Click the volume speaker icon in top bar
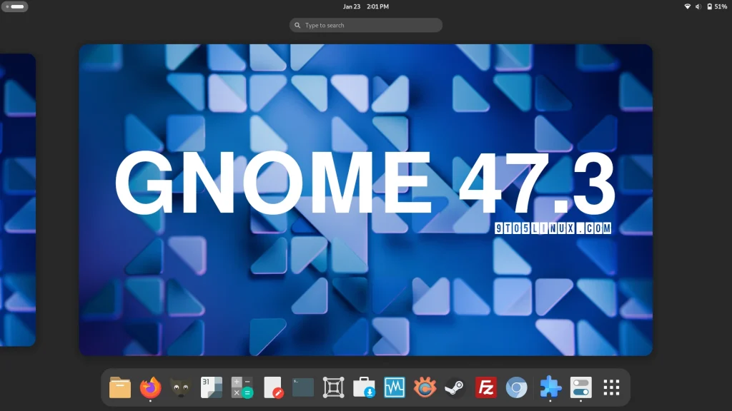The height and width of the screenshot is (411, 732). (x=698, y=6)
